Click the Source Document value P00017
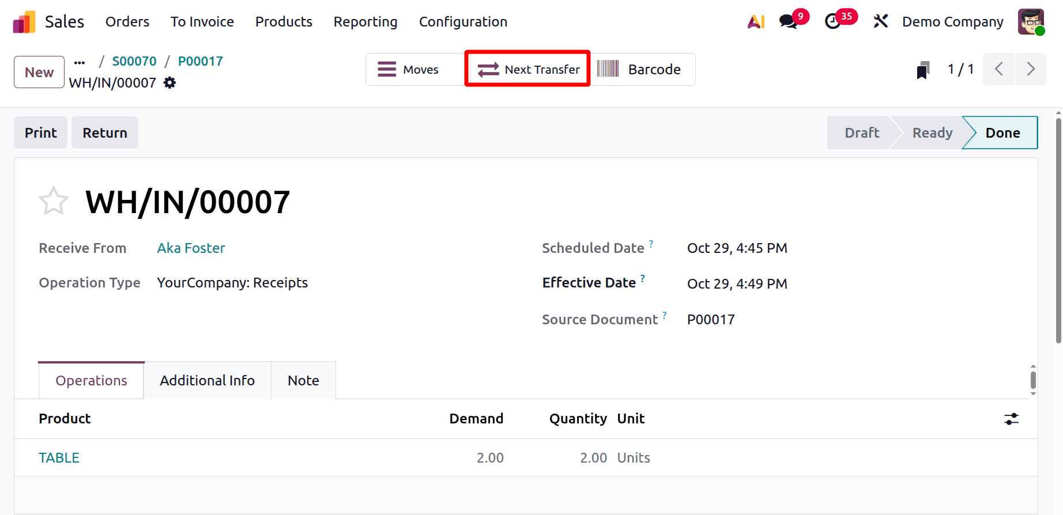 [x=711, y=320]
